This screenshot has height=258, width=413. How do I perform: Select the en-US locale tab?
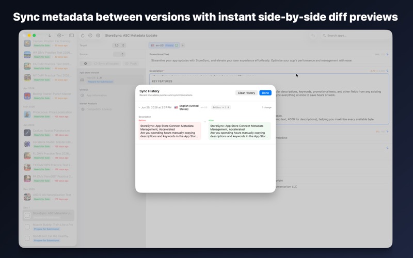point(164,45)
